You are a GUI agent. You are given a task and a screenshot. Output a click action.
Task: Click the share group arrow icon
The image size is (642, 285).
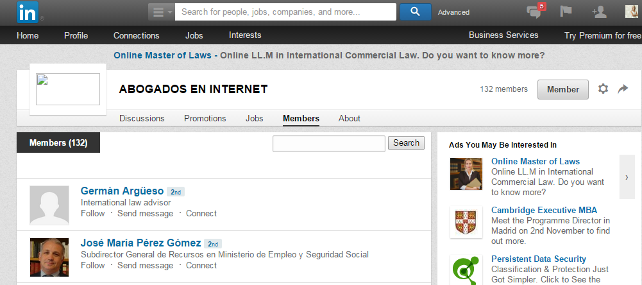(x=623, y=89)
